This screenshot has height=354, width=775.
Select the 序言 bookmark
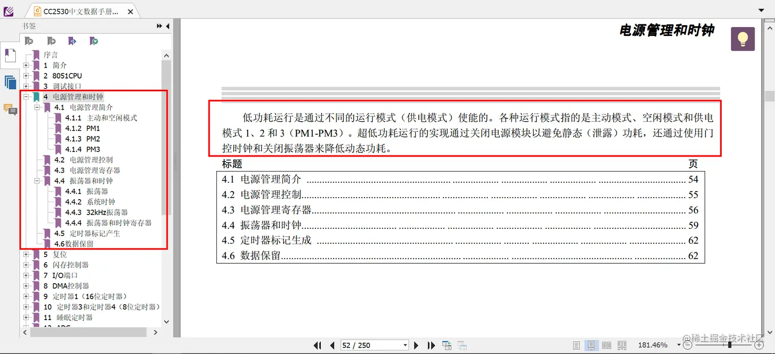pos(51,55)
